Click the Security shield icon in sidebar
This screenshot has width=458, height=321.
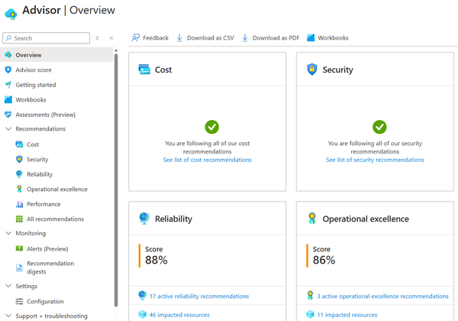[19, 159]
